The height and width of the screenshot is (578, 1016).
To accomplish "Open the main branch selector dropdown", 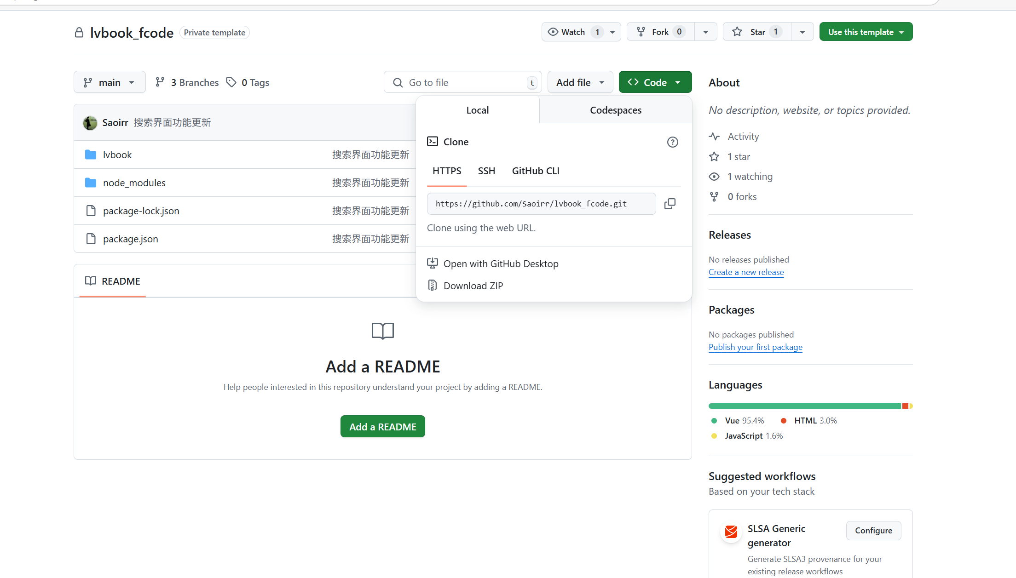I will pyautogui.click(x=110, y=82).
